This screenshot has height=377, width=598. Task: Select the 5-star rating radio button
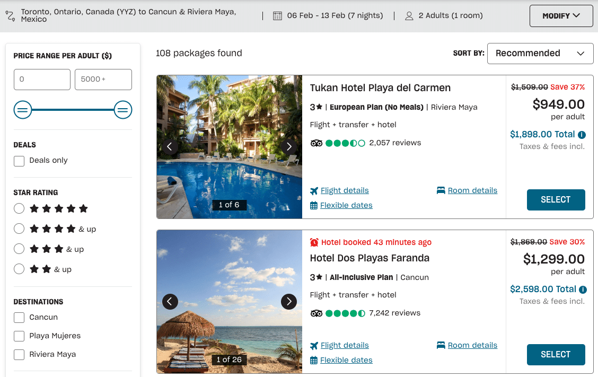tap(19, 209)
